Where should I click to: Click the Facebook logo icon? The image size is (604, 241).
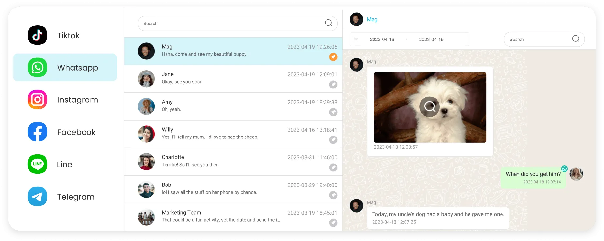coord(38,132)
